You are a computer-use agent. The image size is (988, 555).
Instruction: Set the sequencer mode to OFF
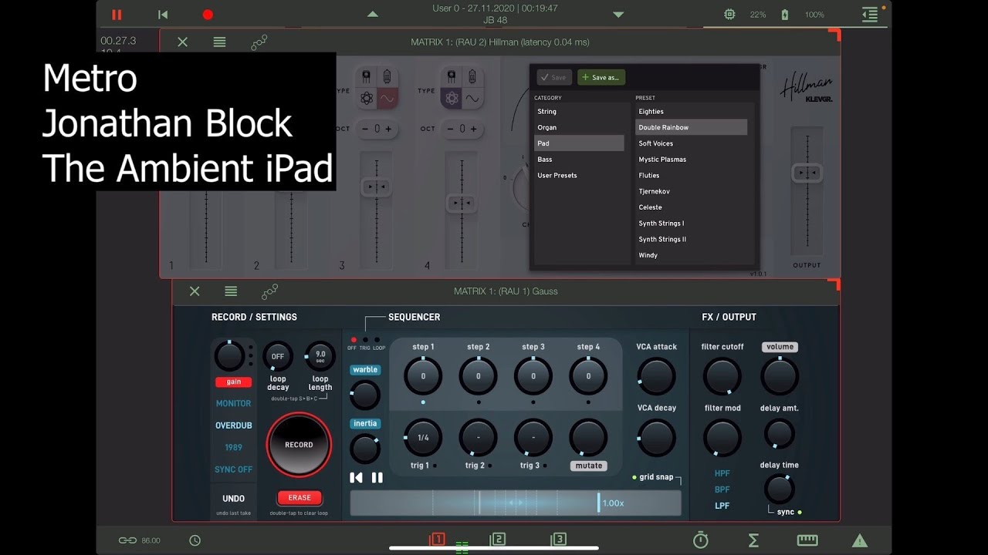[354, 340]
